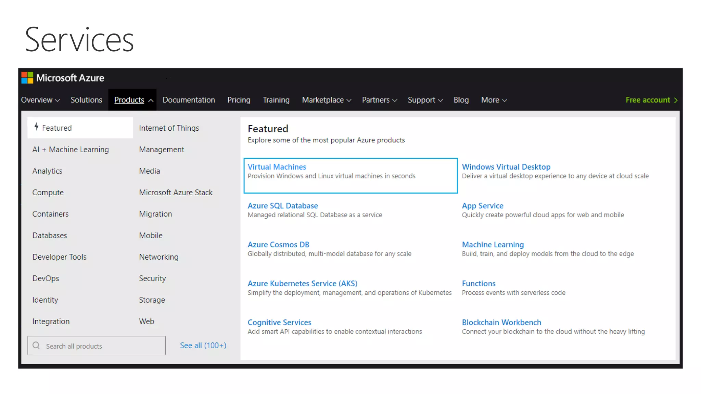Open the Partners dropdown

click(x=379, y=100)
